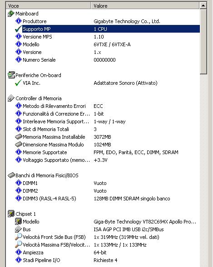
Task: Click the Periferiche On-board section icon
Action: point(11,75)
